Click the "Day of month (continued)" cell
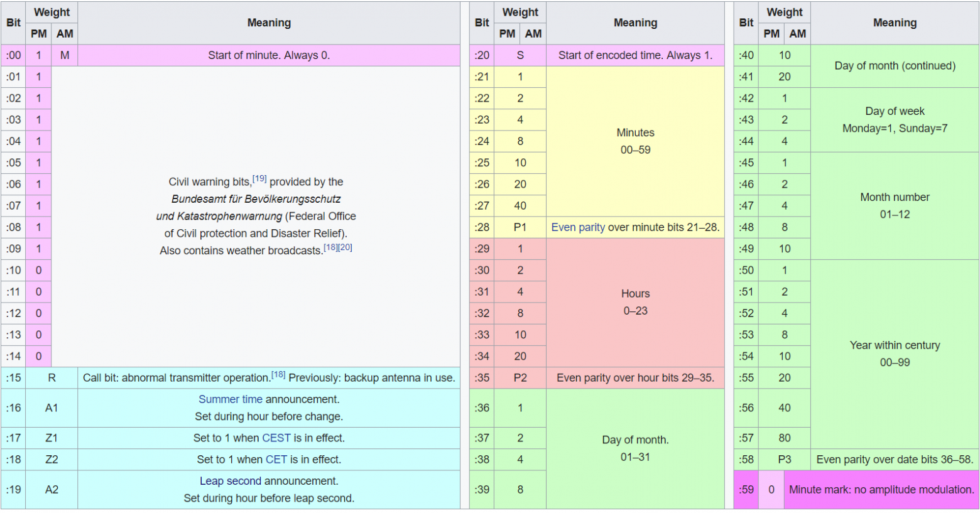The image size is (980, 513). tap(895, 66)
